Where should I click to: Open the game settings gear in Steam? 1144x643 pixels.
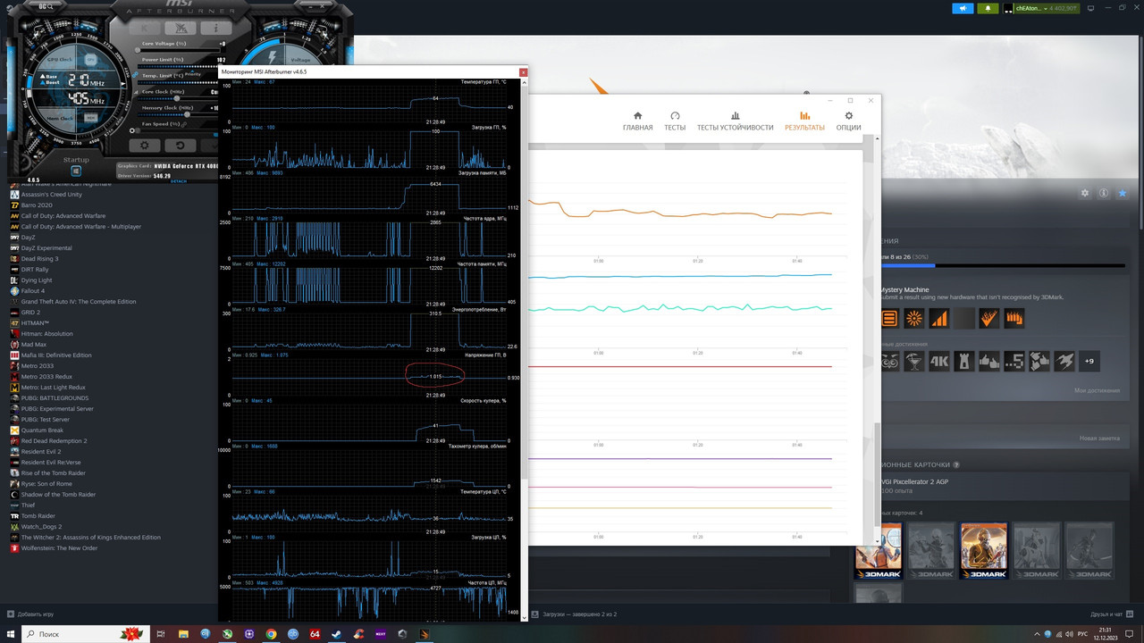[1085, 193]
